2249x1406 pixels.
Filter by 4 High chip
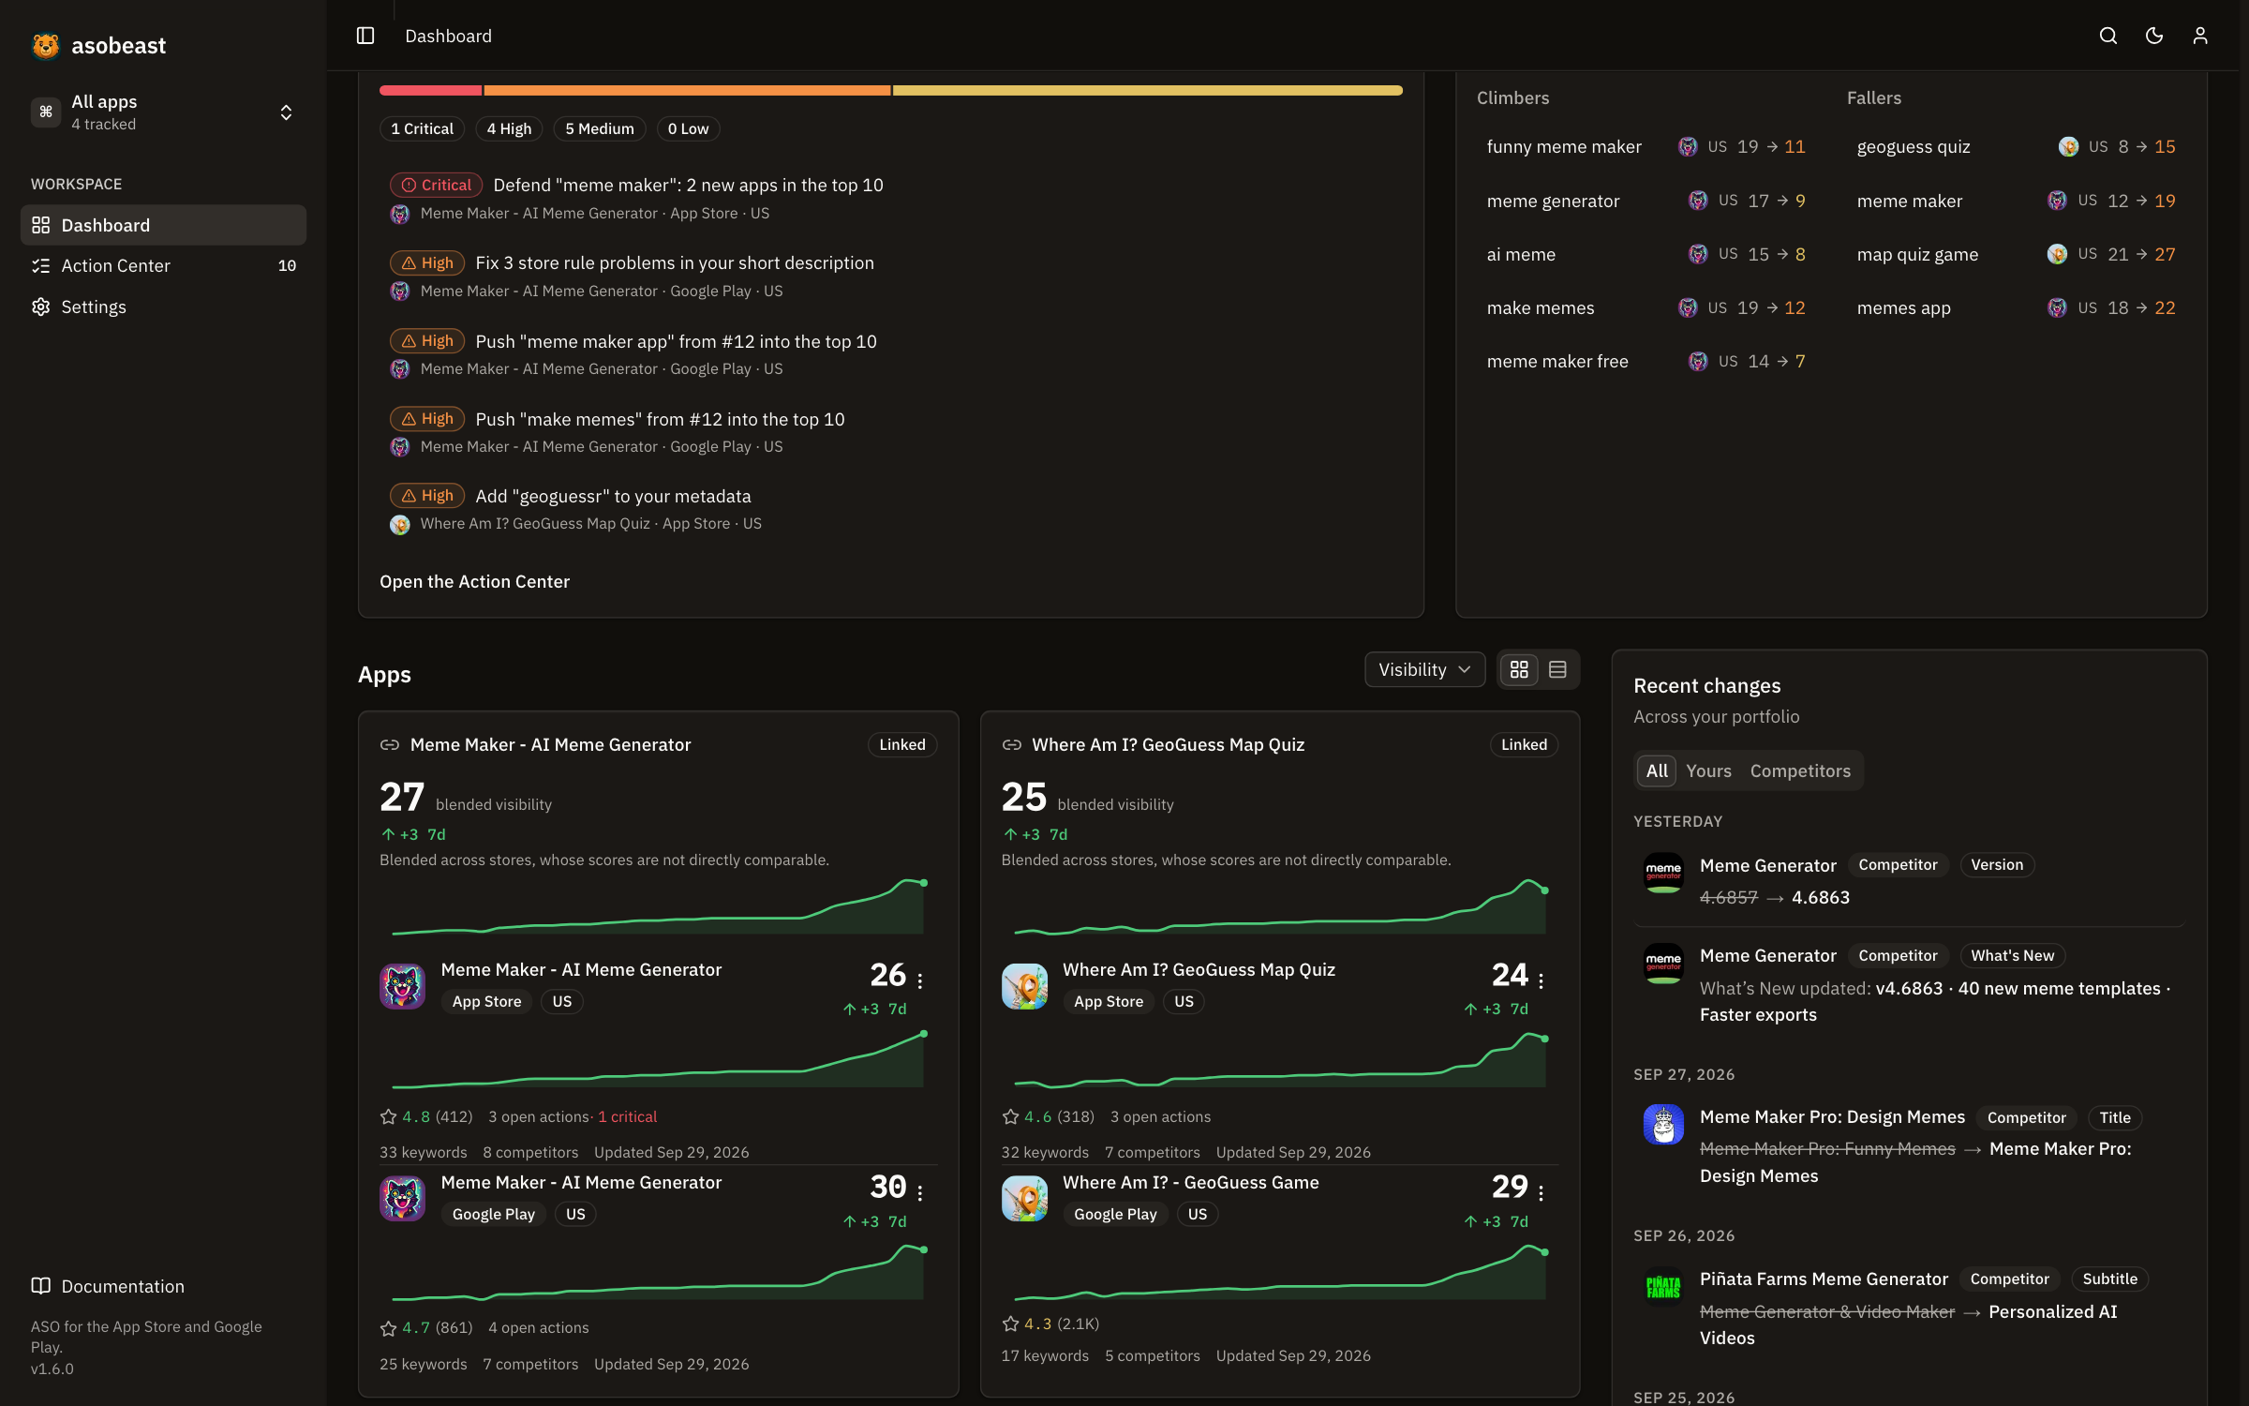point(509,128)
